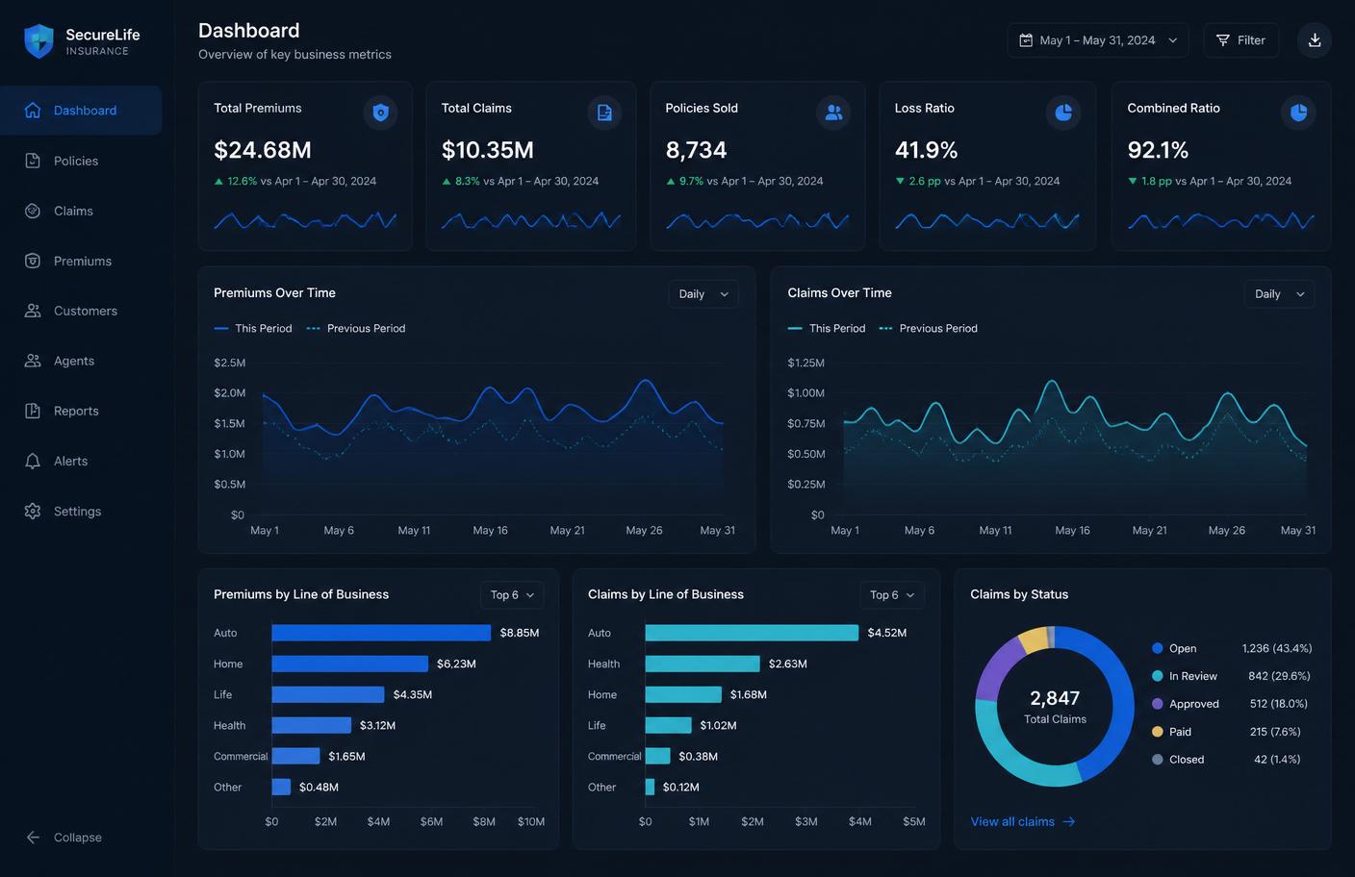Click the bell icon next to Alerts

coord(33,462)
